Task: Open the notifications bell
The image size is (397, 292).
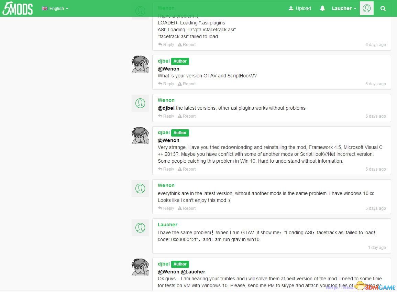Action: 322,8
